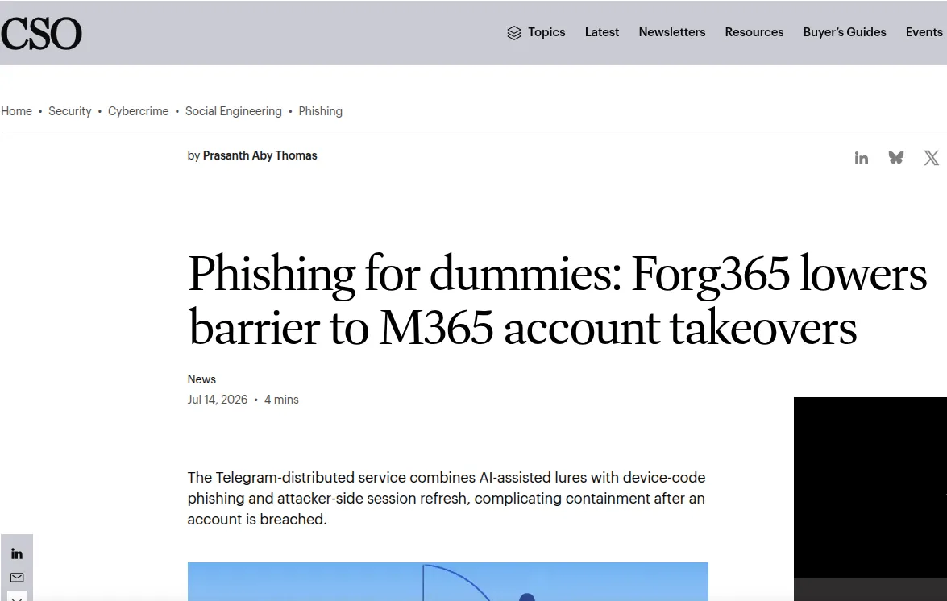Open the Topics layers icon
The image size is (947, 601).
point(514,32)
